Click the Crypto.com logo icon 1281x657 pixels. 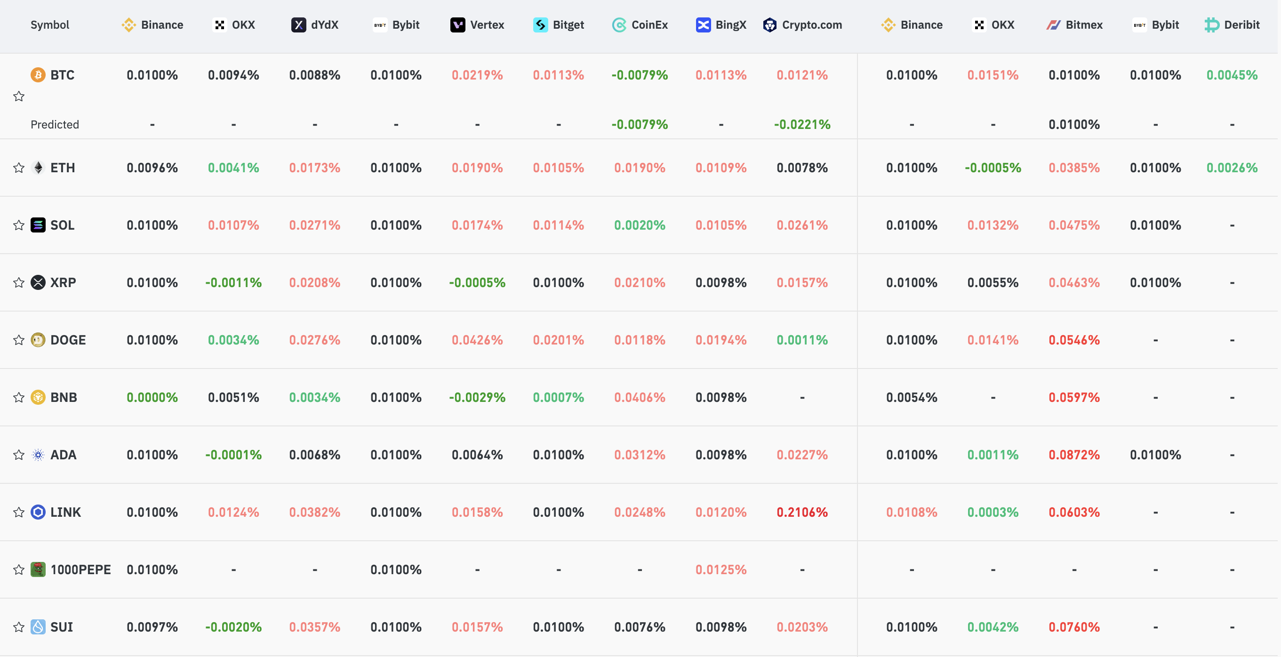click(770, 25)
